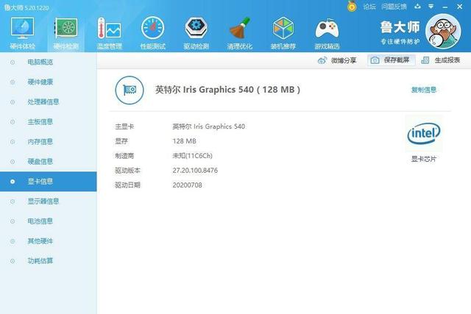471x314 pixels.
Task: Click the 鲁大师 5.20.1220 title text
Action: click(26, 7)
